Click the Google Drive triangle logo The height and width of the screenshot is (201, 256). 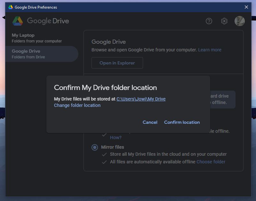pyautogui.click(x=18, y=21)
